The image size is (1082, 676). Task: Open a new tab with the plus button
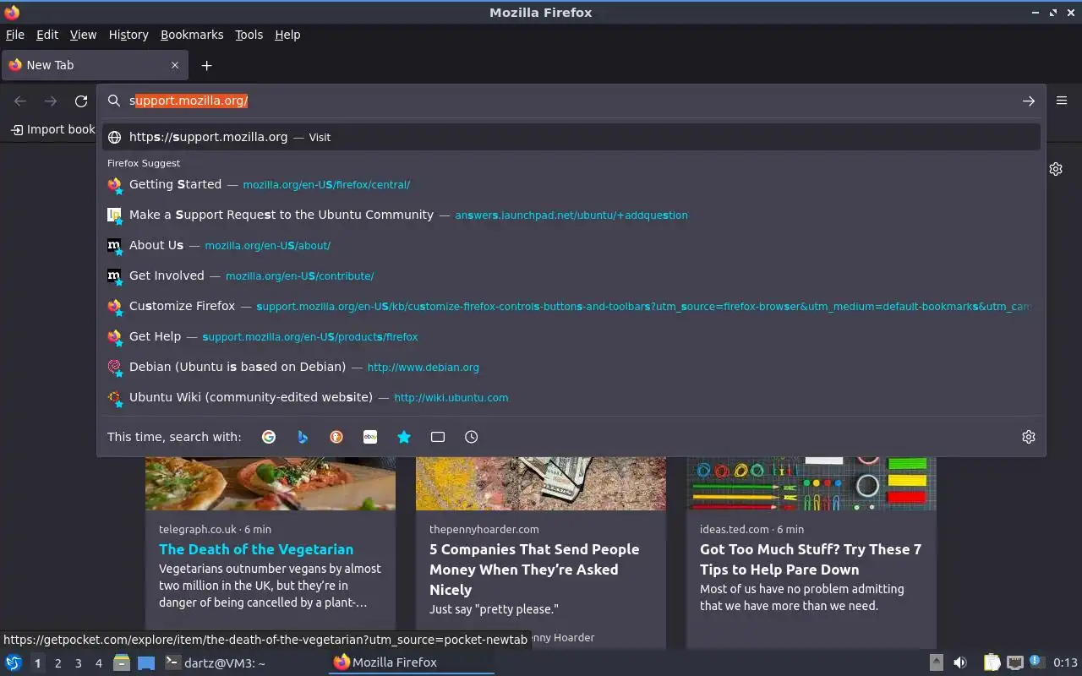pos(206,65)
